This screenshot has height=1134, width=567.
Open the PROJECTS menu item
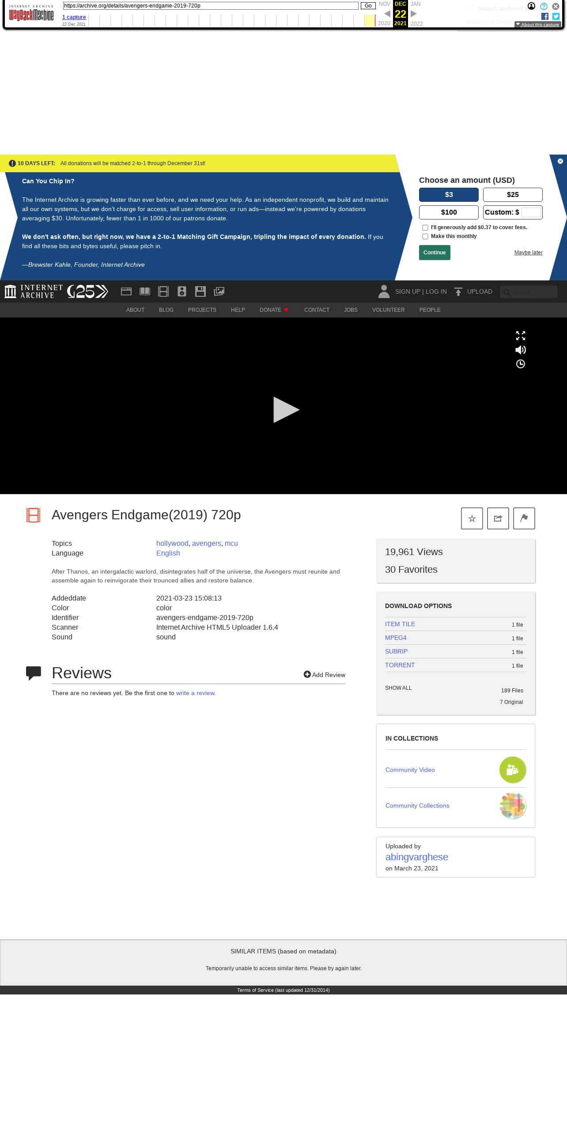click(202, 310)
